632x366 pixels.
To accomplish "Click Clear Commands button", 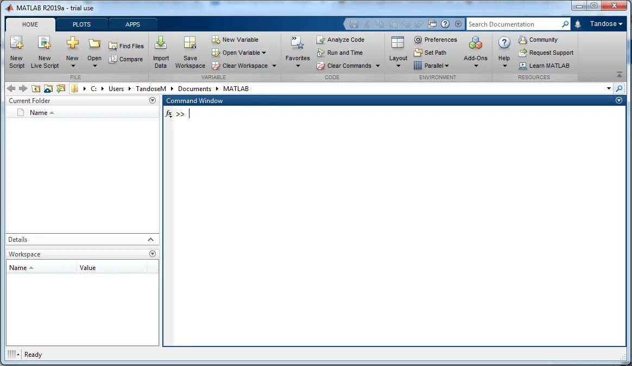I will 344,65.
